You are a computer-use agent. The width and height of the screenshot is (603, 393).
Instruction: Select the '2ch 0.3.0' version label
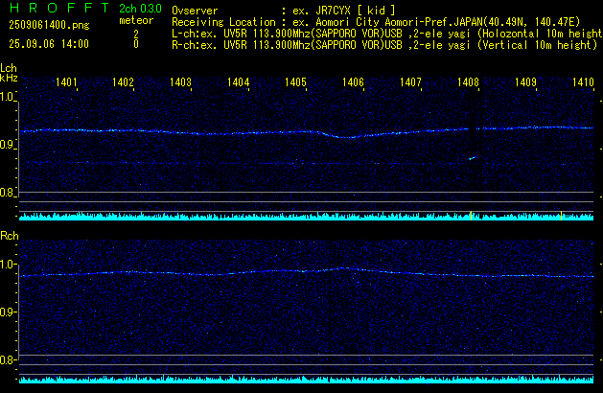click(140, 8)
